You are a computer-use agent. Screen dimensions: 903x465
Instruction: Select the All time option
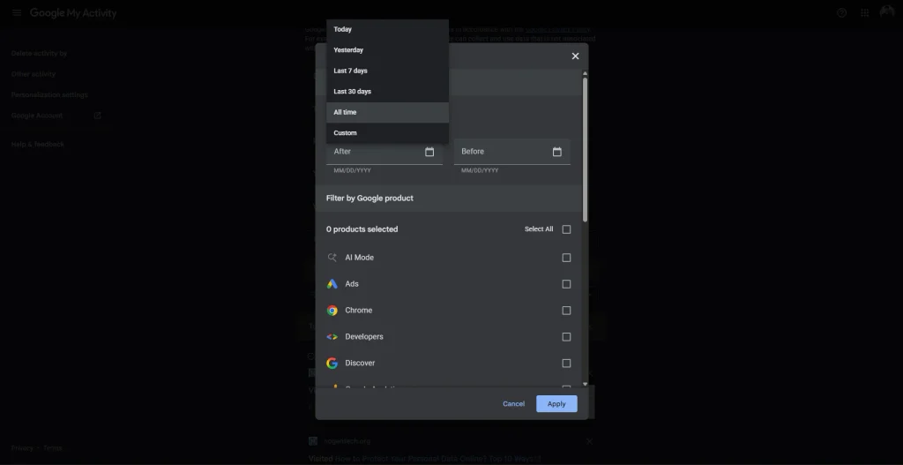click(x=388, y=112)
